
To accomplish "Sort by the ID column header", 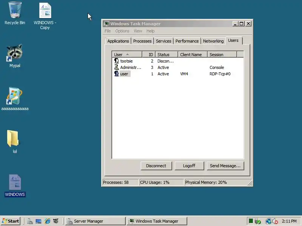I will pyautogui.click(x=149, y=55).
